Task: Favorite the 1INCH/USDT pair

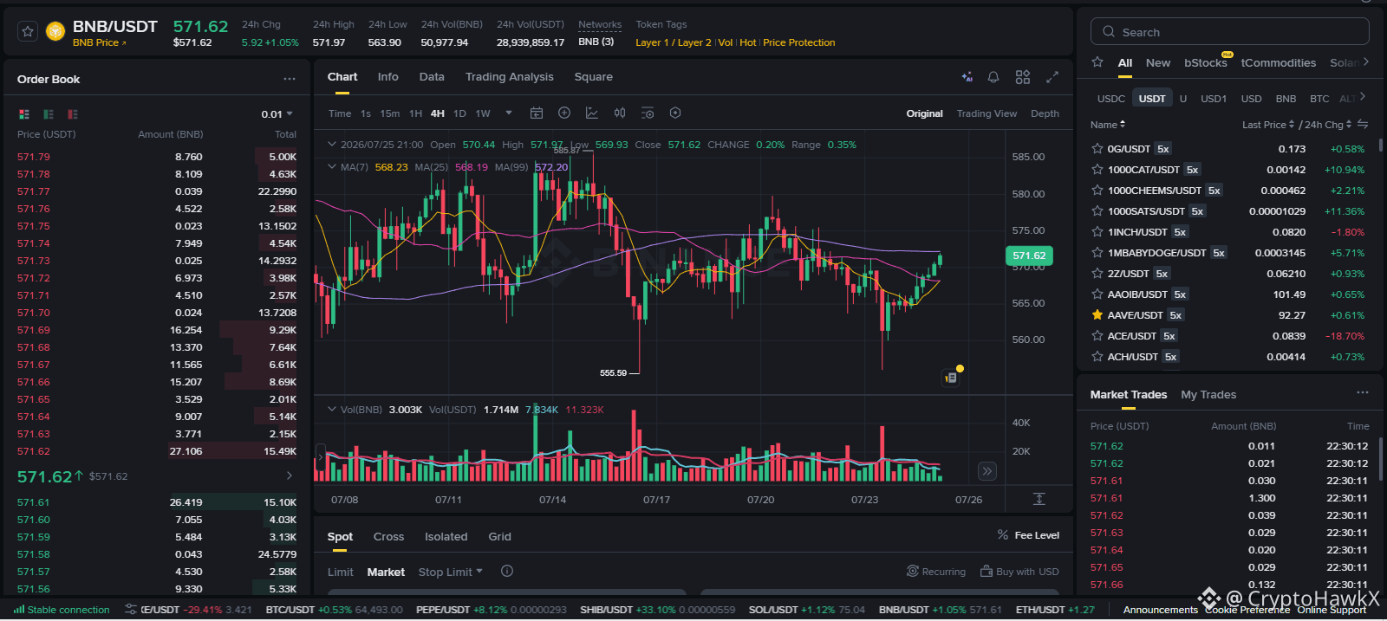Action: (1097, 232)
